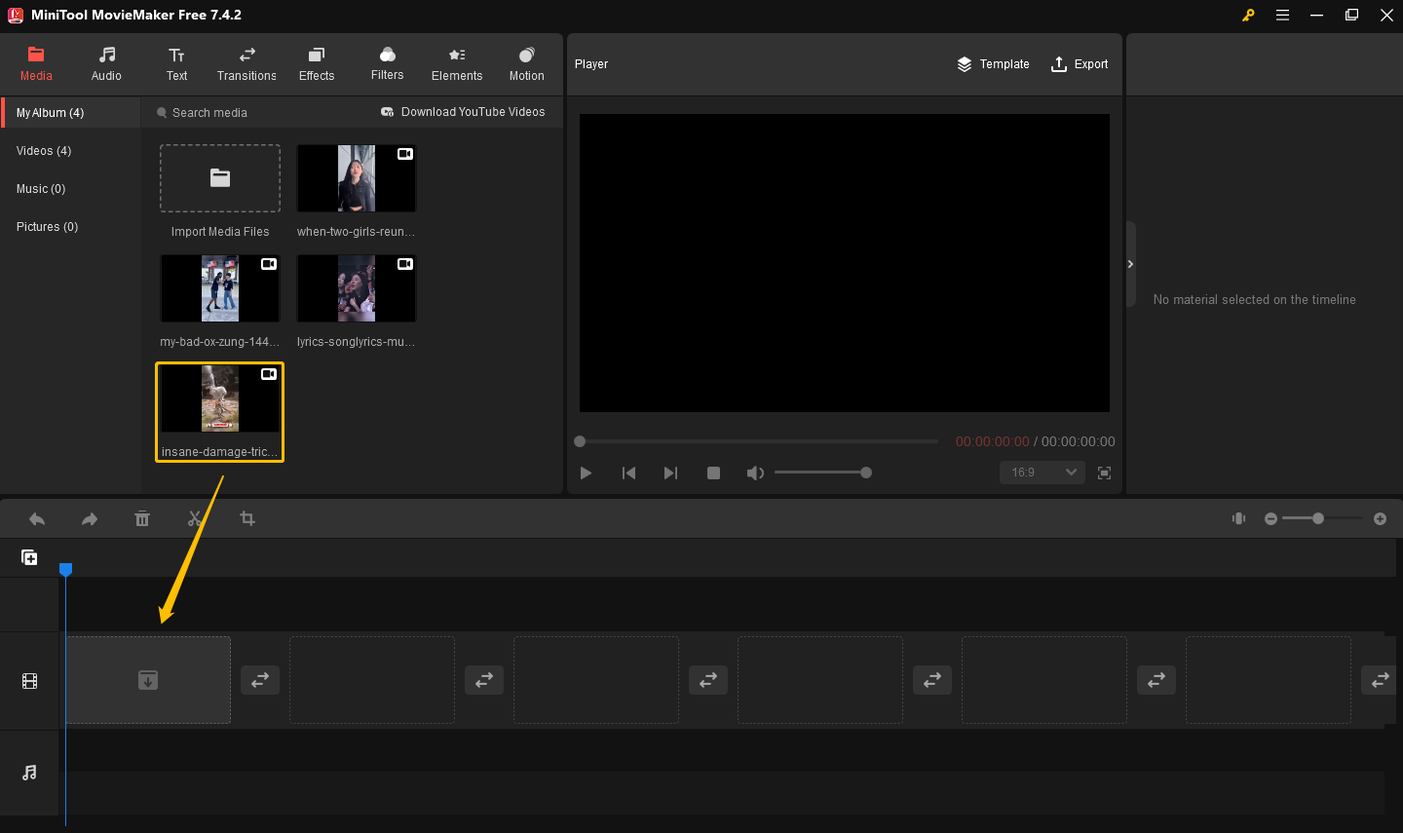Screen dimensions: 1403x833
Task: Click the fourth transition swap icon
Action: tap(932, 680)
